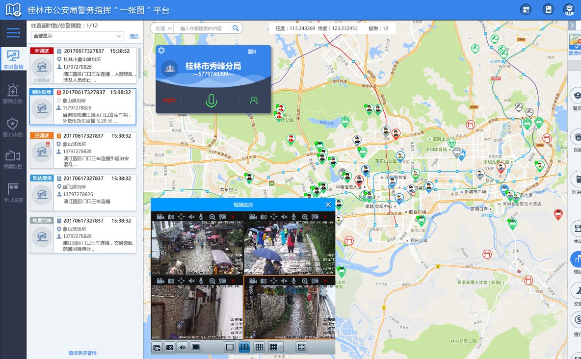This screenshot has width=581, height=359.
Task: Open the grid apps icon in header
Action: 526,10
